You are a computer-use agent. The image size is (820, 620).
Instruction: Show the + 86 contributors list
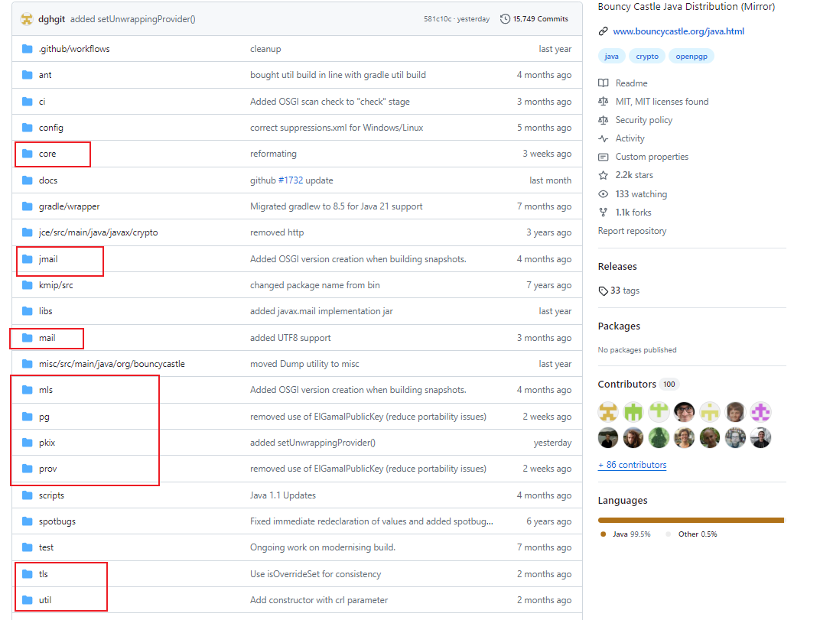click(633, 465)
